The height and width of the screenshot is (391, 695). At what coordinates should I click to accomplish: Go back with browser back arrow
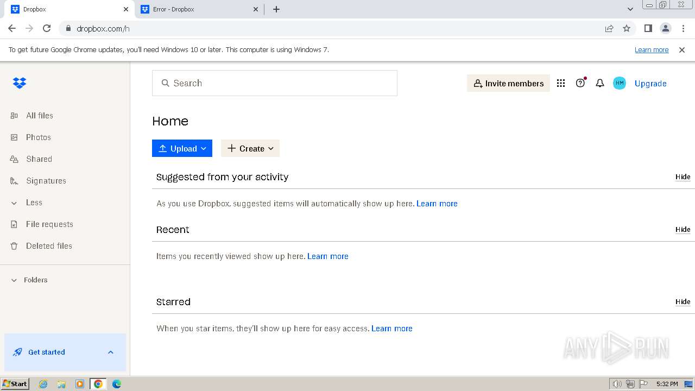tap(12, 28)
